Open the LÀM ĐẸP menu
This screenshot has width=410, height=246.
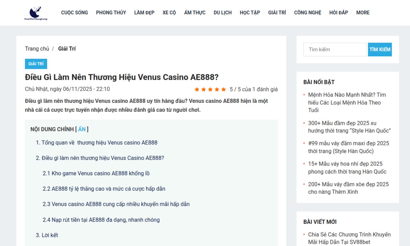pyautogui.click(x=144, y=13)
